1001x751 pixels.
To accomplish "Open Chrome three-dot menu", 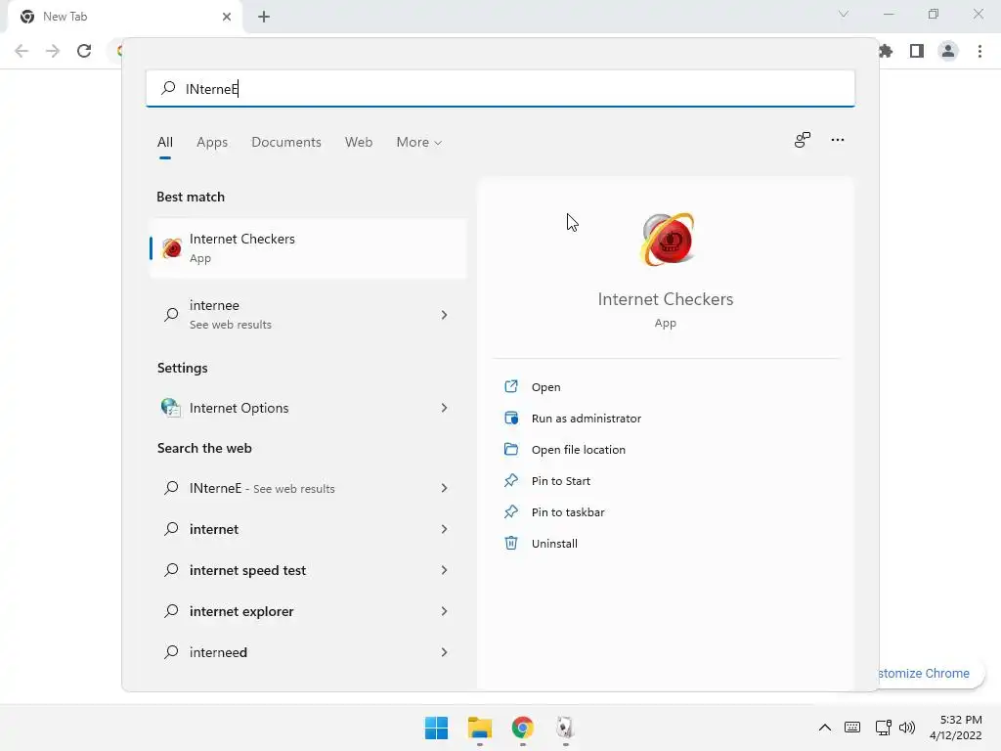I will pyautogui.click(x=979, y=51).
